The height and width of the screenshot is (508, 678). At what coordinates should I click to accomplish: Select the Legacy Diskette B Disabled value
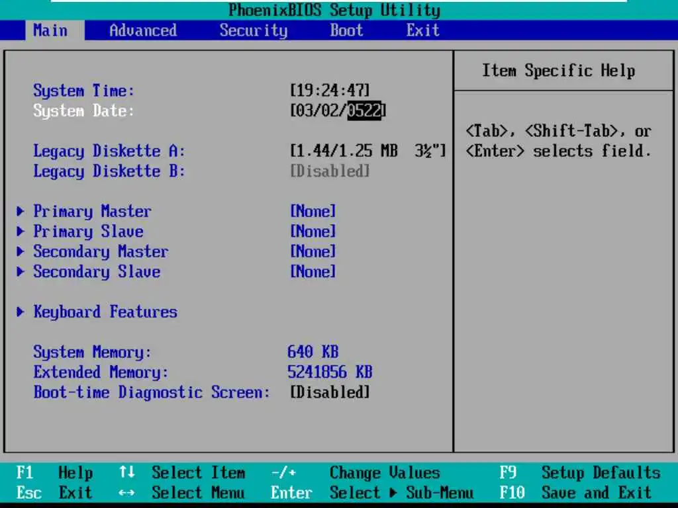click(x=330, y=171)
